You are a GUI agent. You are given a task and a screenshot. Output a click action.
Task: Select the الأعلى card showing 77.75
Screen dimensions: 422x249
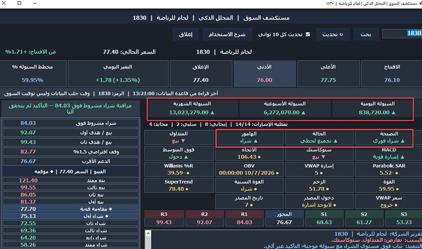tap(328, 73)
